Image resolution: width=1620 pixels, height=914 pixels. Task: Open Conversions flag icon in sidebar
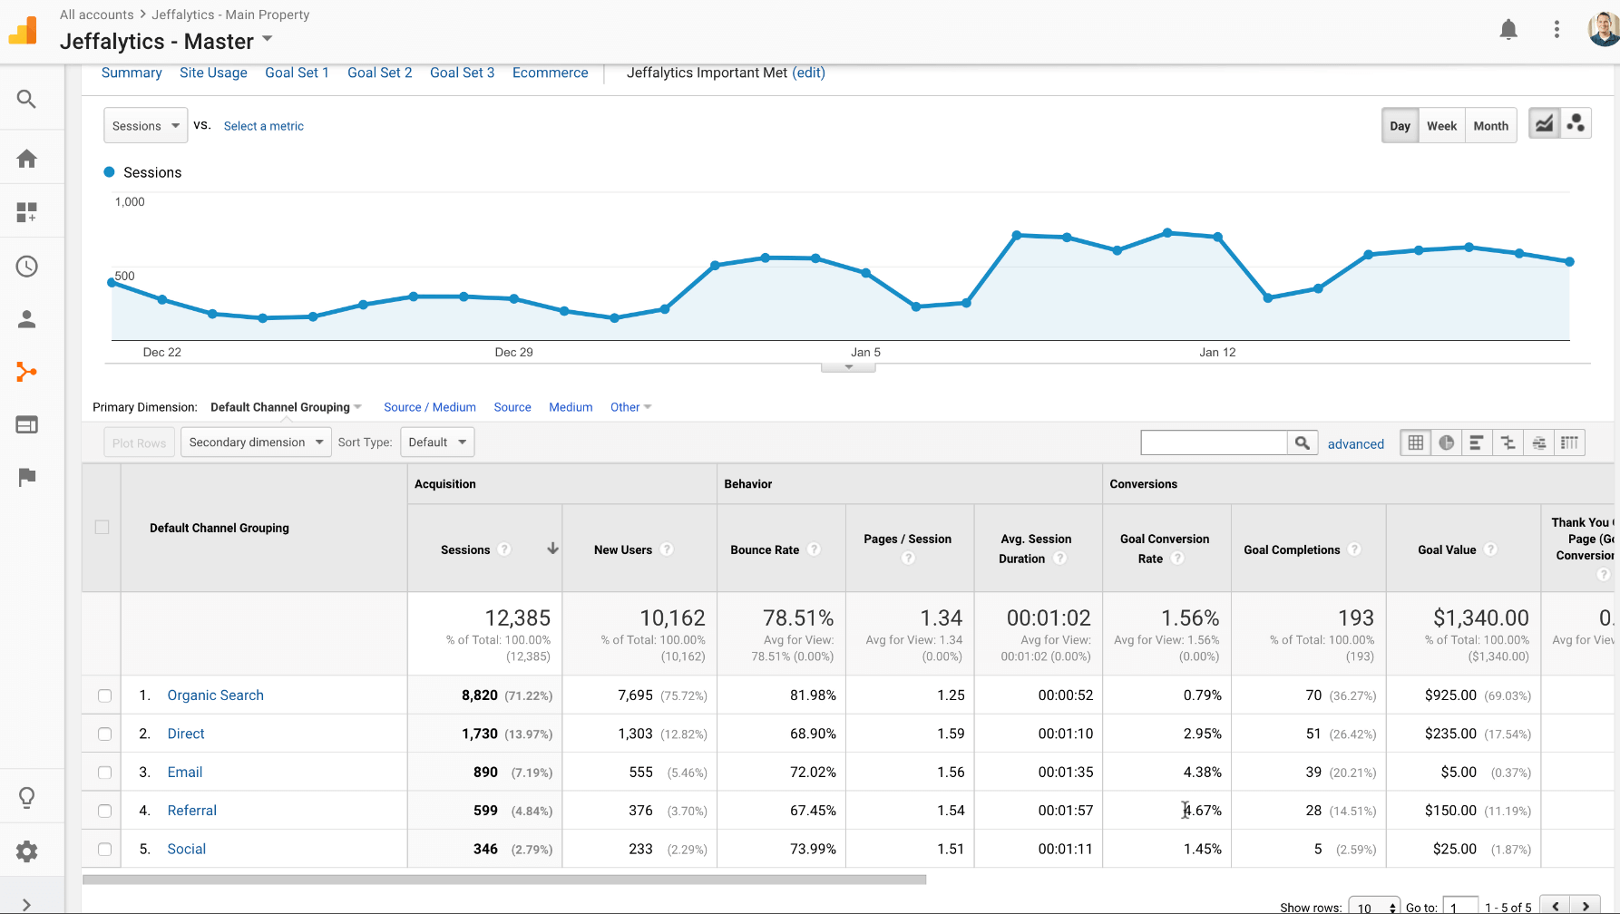pos(26,477)
